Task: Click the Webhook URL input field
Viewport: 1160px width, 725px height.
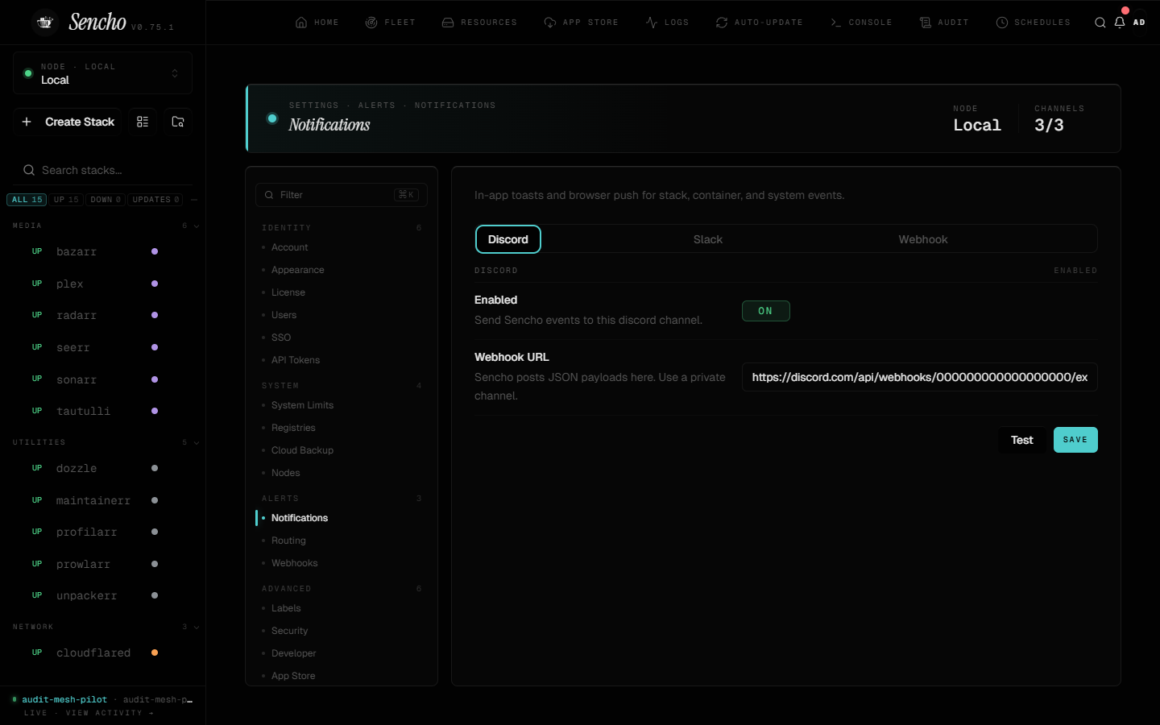Action: click(x=920, y=377)
